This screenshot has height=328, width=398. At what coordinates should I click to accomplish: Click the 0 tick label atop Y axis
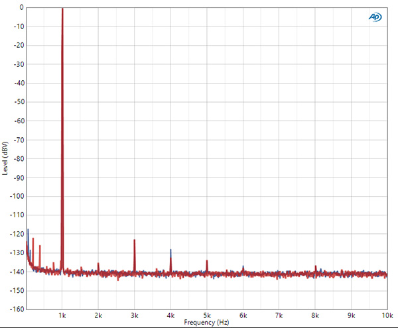pyautogui.click(x=22, y=7)
